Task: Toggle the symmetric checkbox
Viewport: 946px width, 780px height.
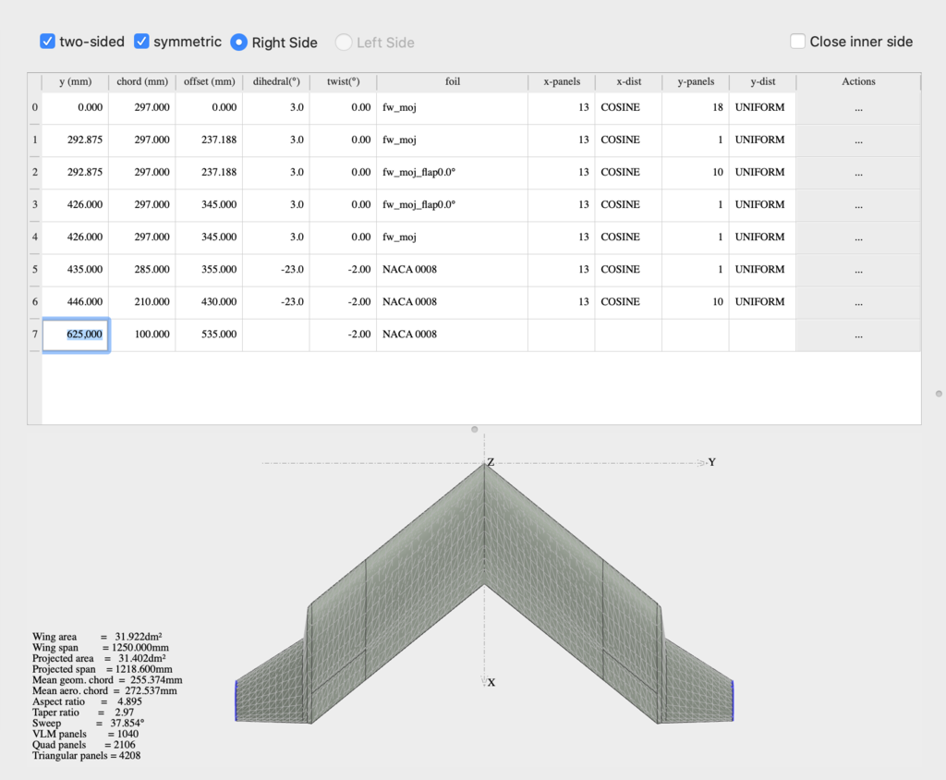Action: pos(141,42)
